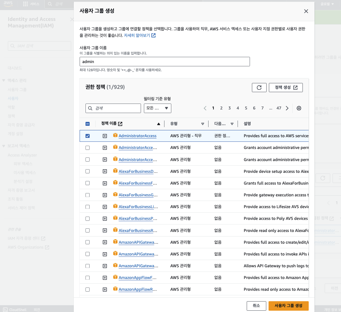This screenshot has width=341, height=312.
Task: Click the refresh policies icon button
Action: tap(259, 88)
